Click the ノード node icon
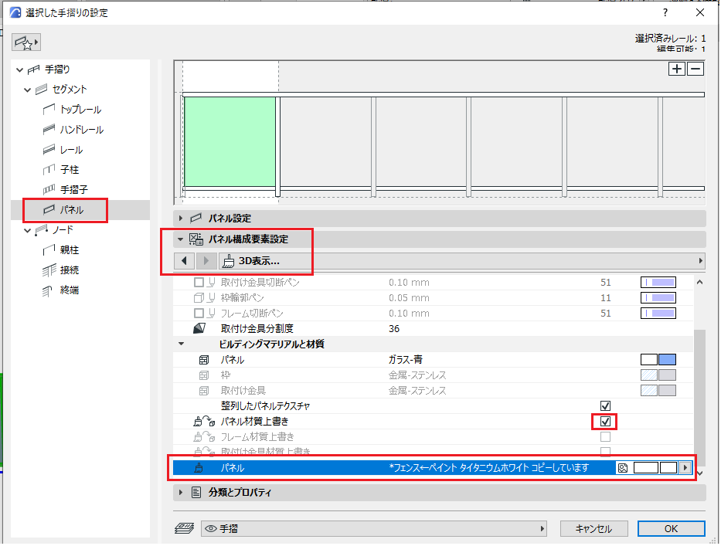Image resolution: width=721 pixels, height=546 pixels. pos(42,230)
